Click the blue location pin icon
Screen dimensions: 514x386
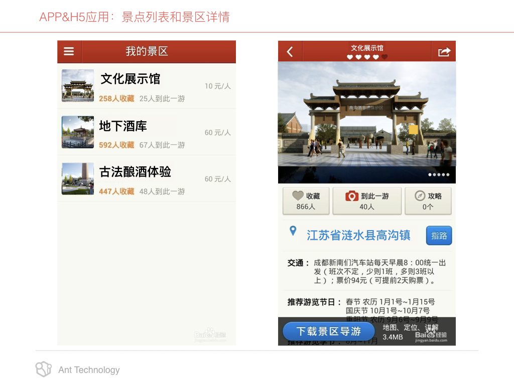(293, 231)
